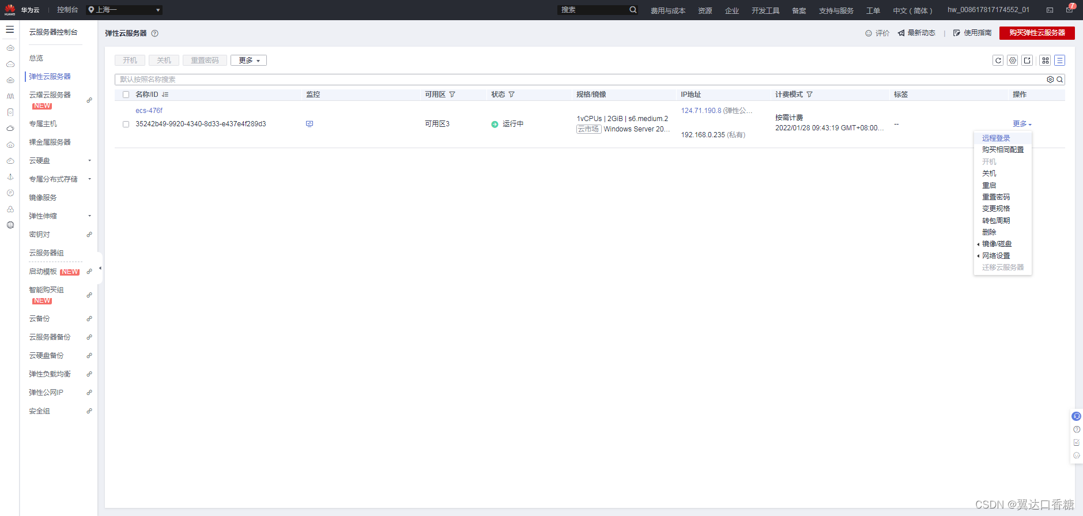Click the external-link icon beside 安全组
1083x516 pixels.
point(89,411)
